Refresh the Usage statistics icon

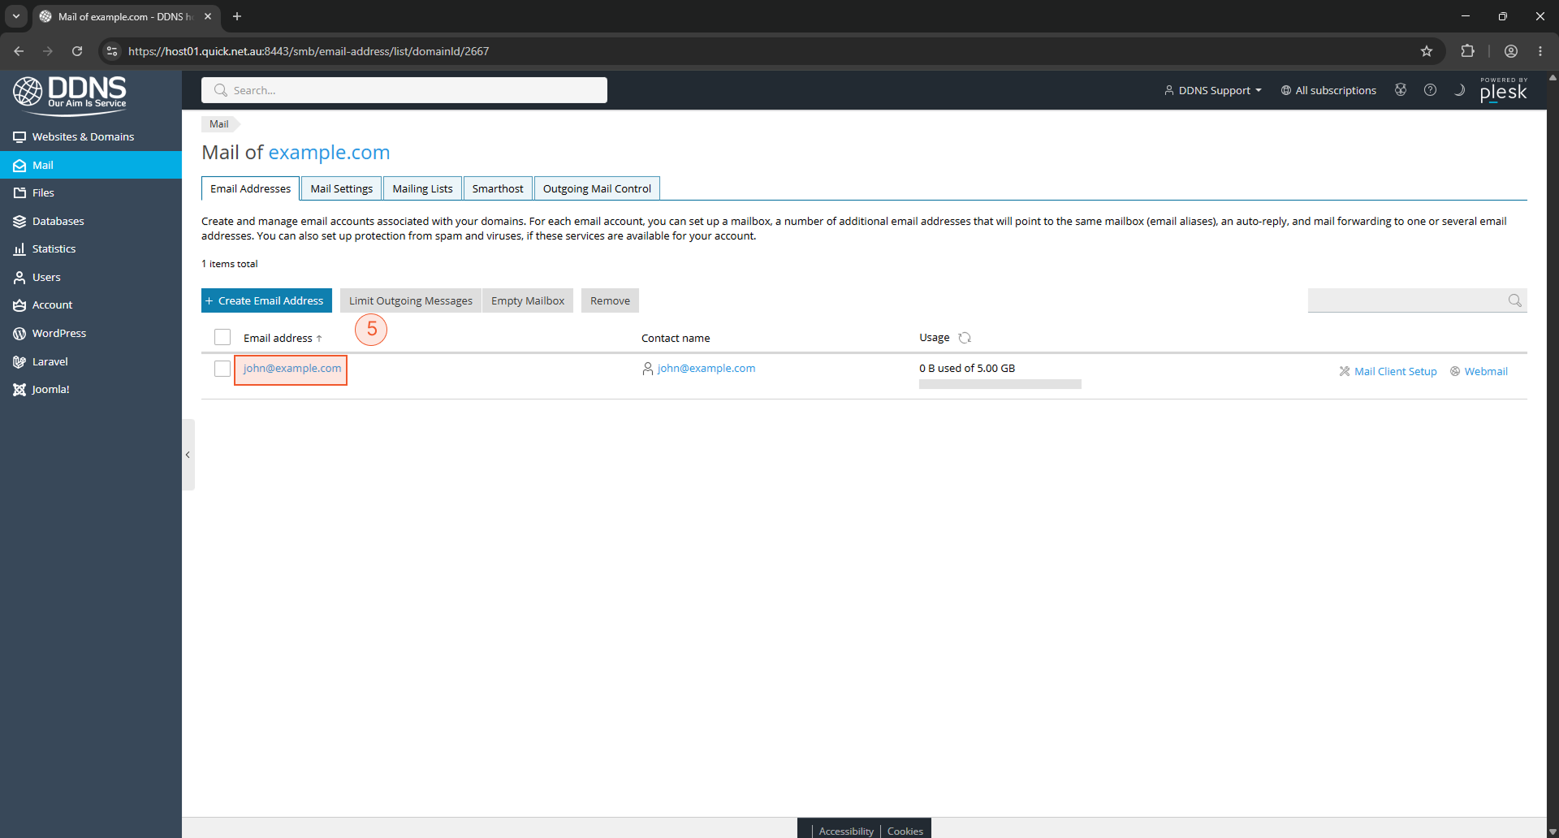tap(965, 338)
